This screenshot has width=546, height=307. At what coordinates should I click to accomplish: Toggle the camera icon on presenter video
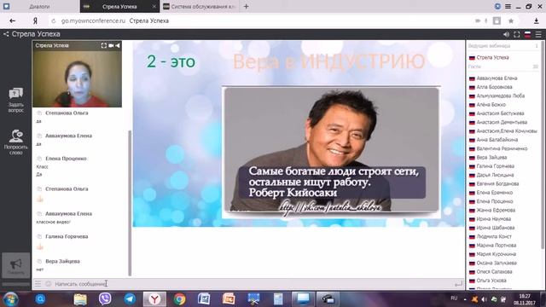[x=111, y=45]
